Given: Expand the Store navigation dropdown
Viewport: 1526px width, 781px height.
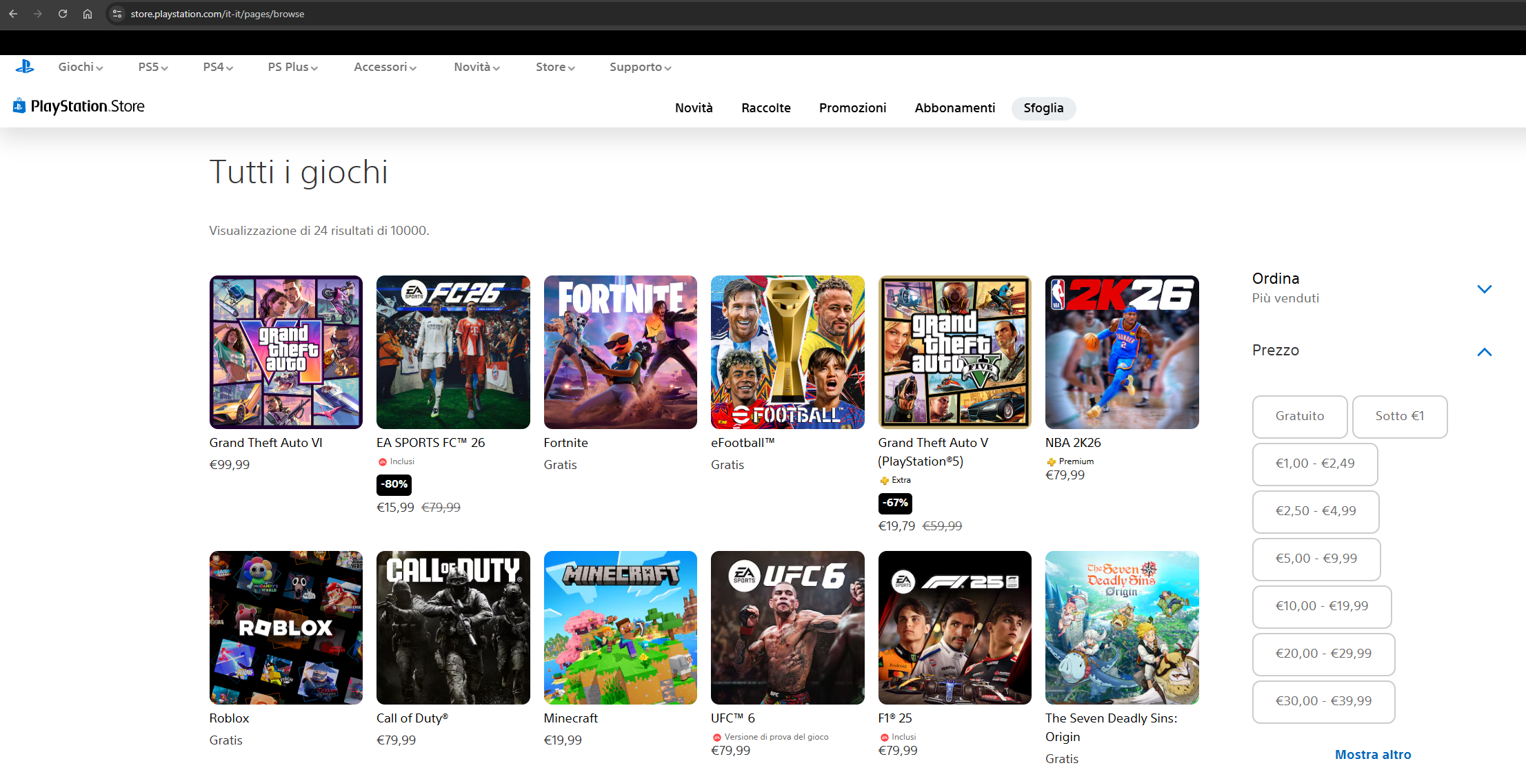Looking at the screenshot, I should pyautogui.click(x=555, y=67).
